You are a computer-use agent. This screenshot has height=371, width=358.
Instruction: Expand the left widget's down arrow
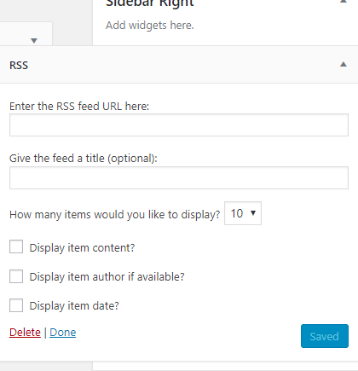point(34,41)
